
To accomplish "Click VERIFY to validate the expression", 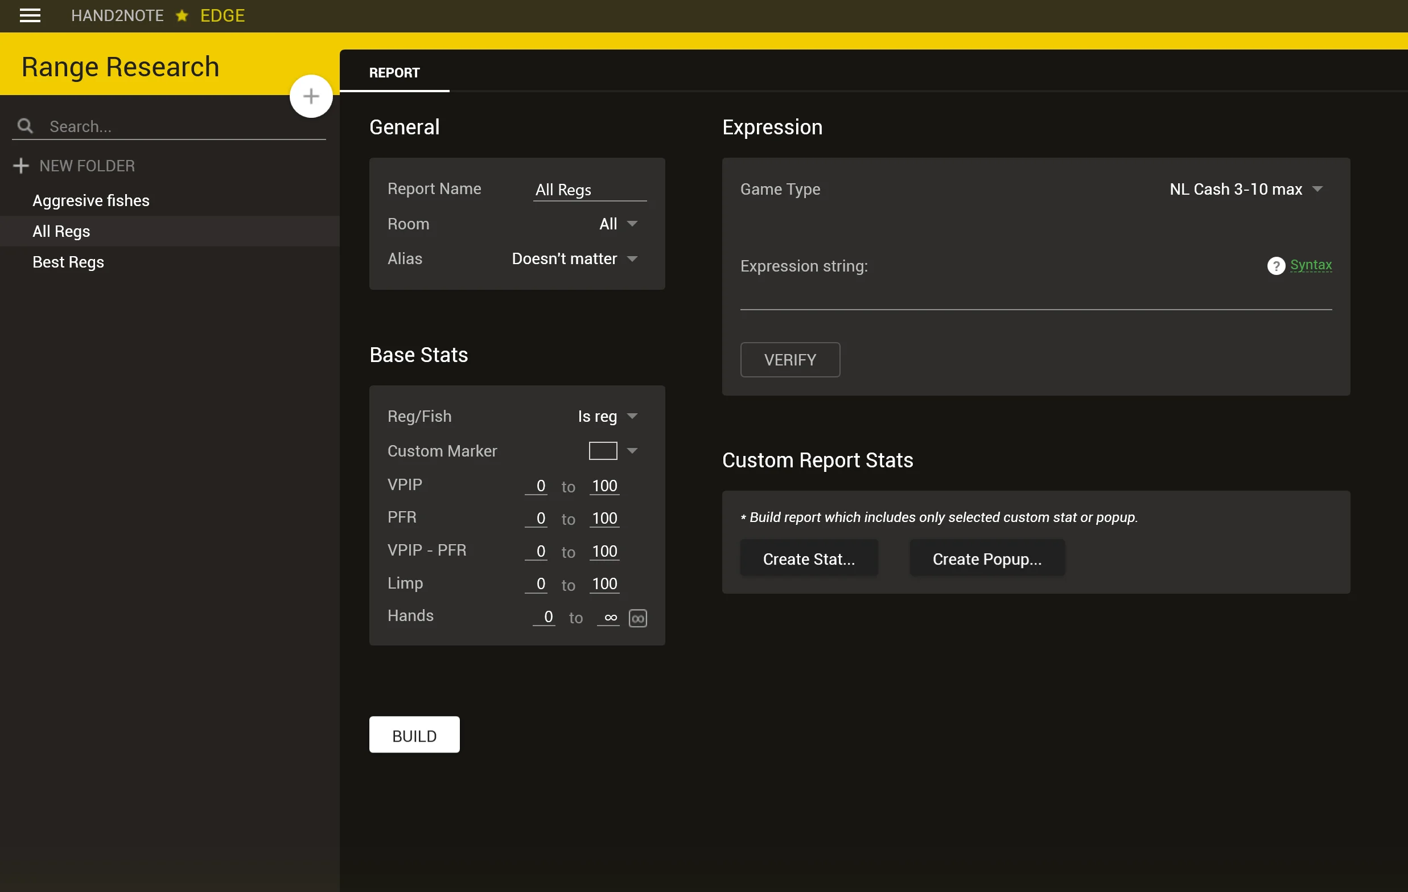I will click(790, 360).
